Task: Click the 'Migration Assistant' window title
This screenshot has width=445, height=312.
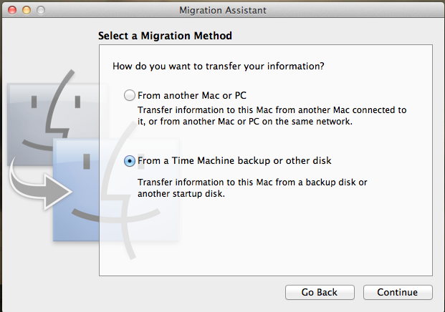Action: click(223, 10)
